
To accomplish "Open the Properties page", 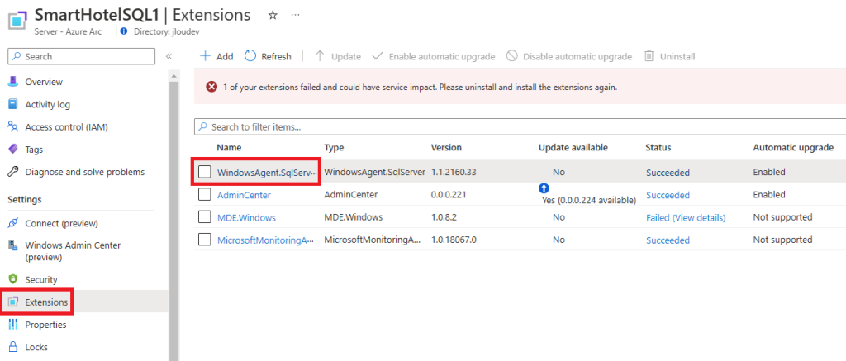I will [46, 325].
